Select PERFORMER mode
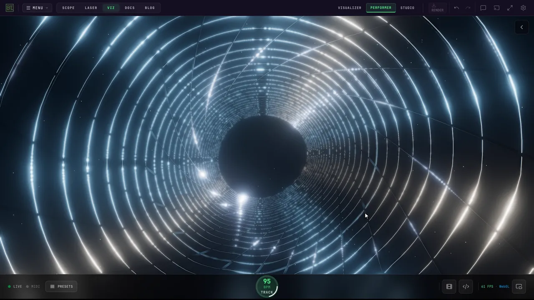 (x=381, y=8)
